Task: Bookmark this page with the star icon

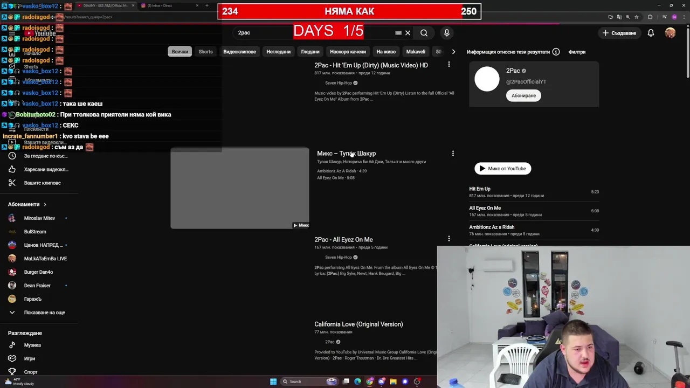Action: [x=637, y=17]
